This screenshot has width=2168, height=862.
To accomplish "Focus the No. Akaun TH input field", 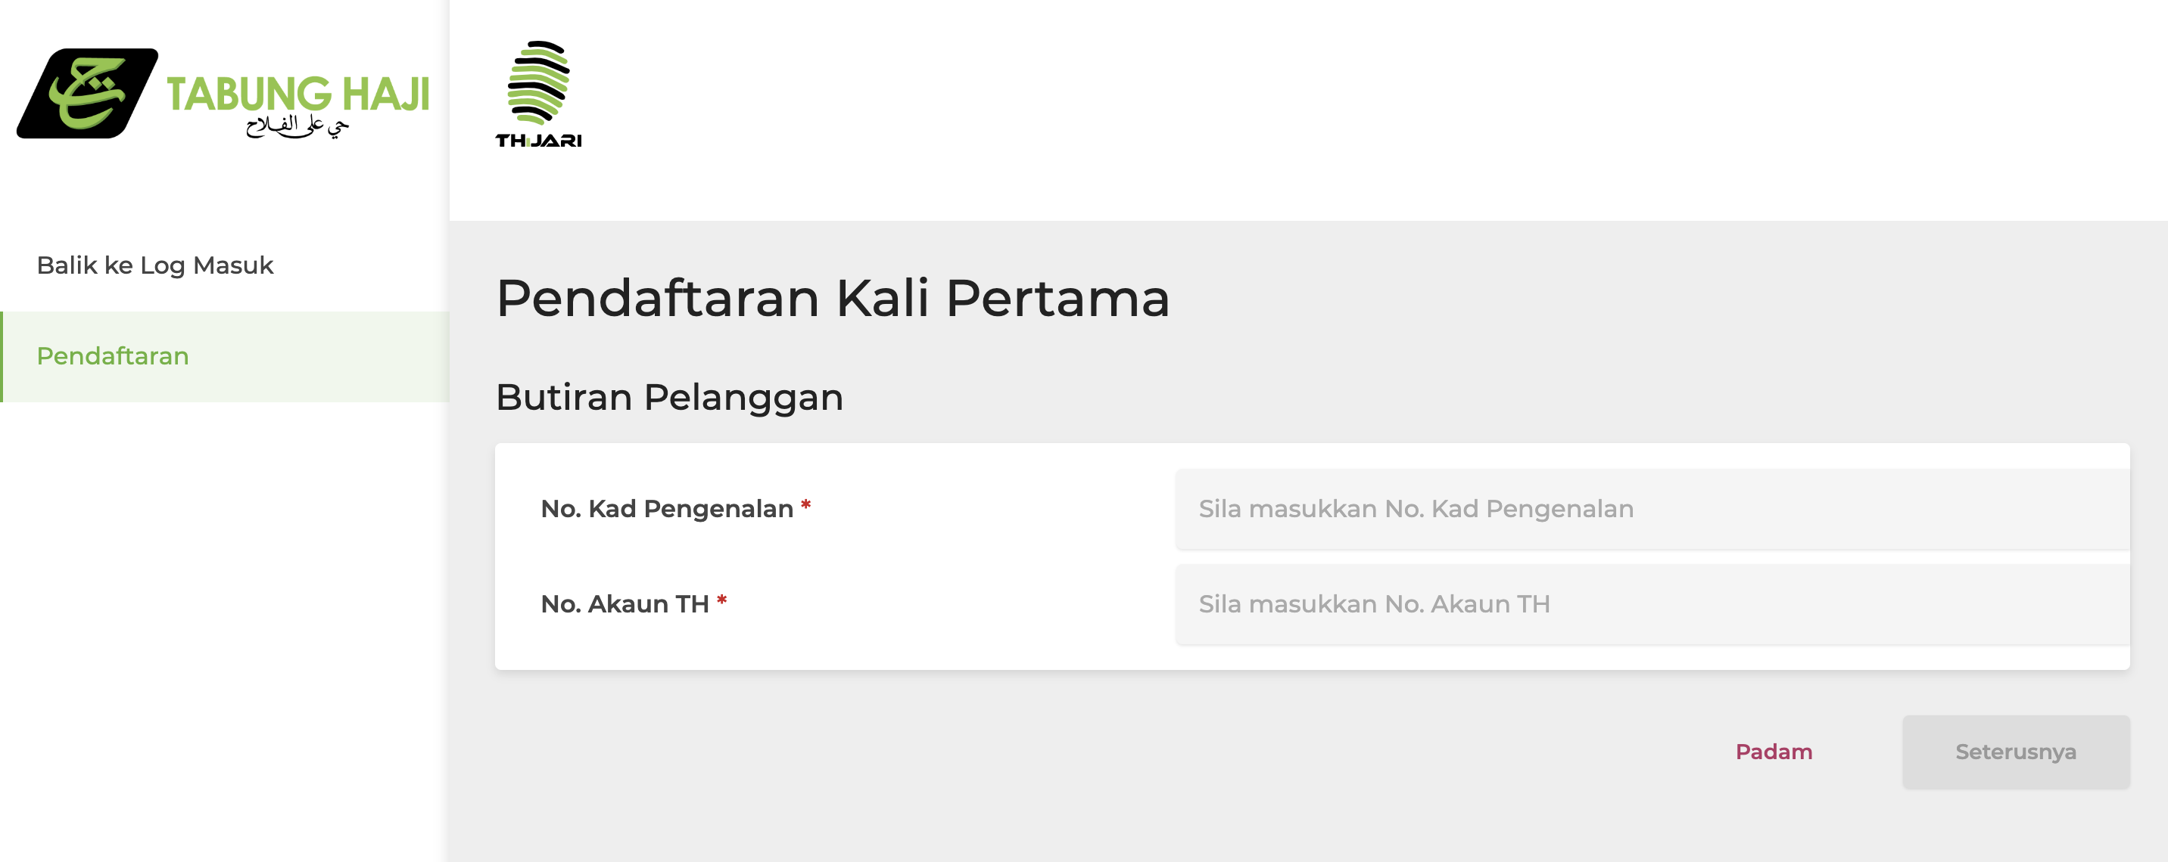I will pyautogui.click(x=1651, y=604).
